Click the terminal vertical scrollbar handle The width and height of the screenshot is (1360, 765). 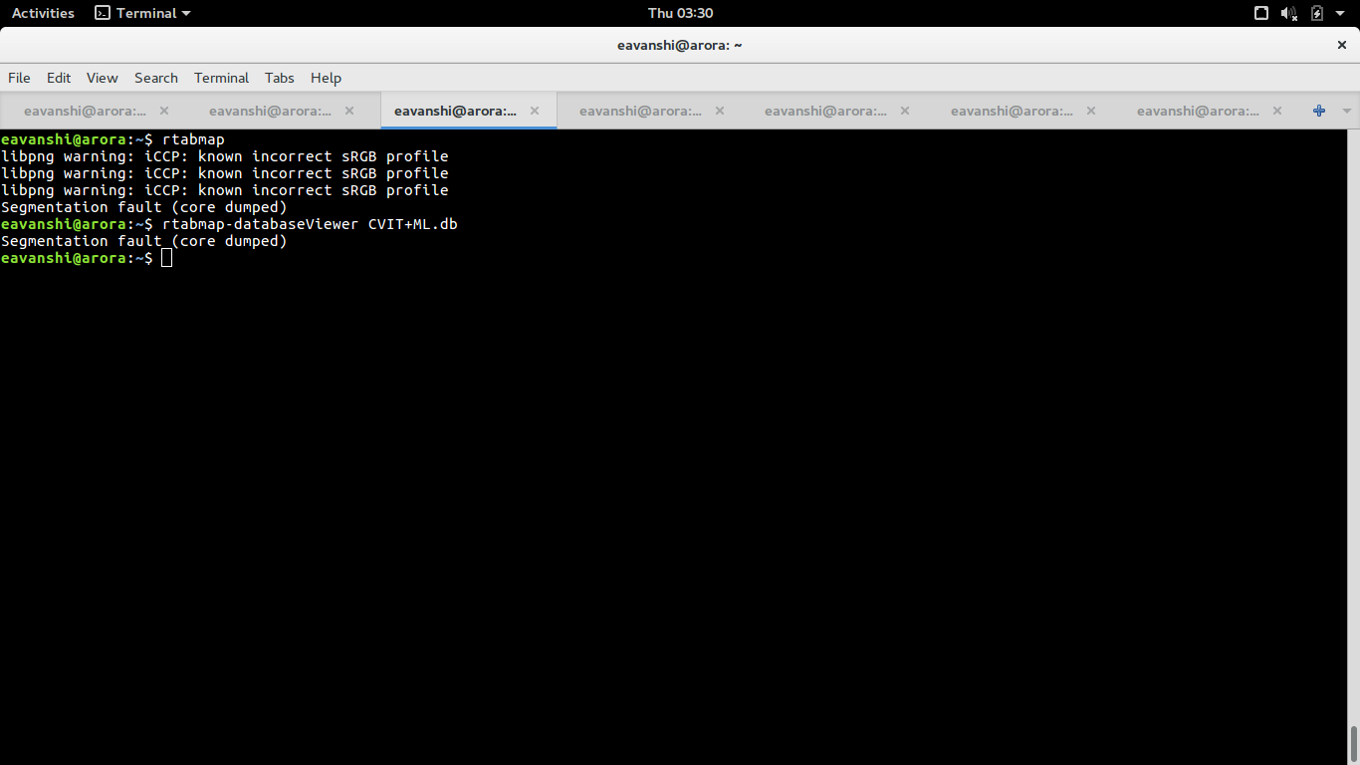pos(1353,743)
